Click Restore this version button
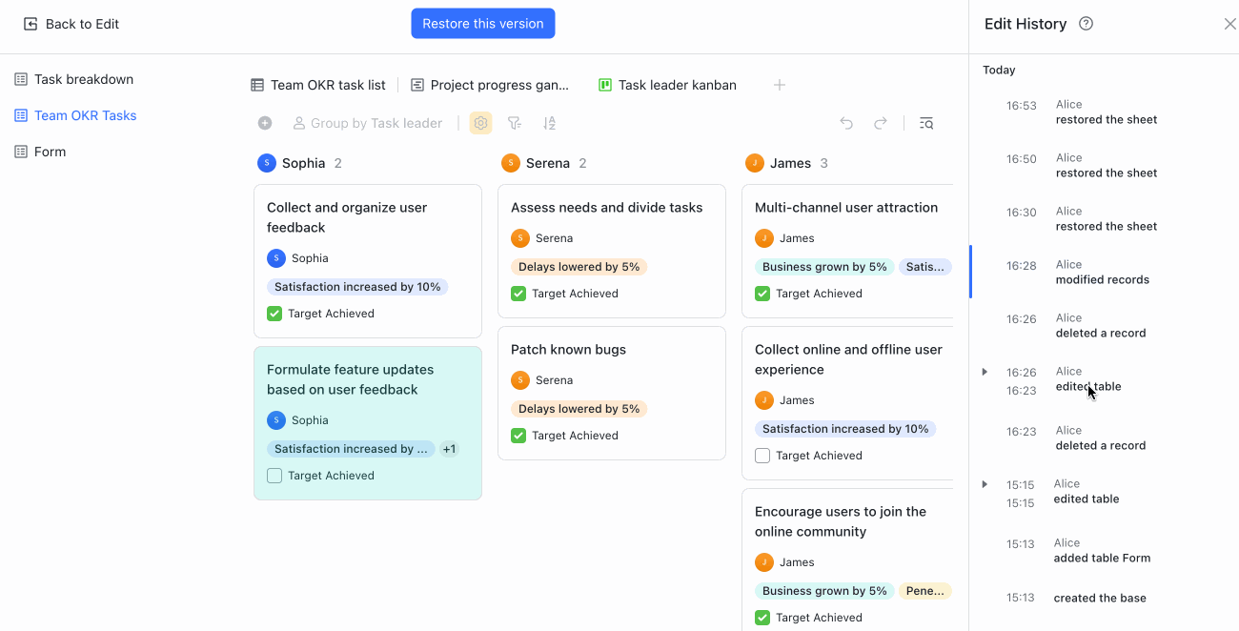Screen dimensions: 1239x631 click(x=483, y=24)
